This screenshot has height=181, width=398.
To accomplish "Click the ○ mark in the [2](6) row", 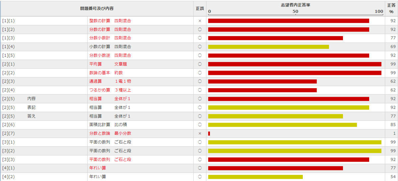I will (x=200, y=125).
